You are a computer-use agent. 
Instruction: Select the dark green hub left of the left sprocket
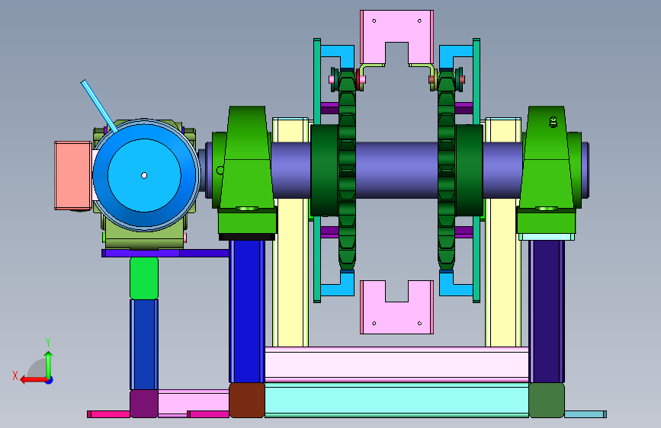tap(325, 170)
